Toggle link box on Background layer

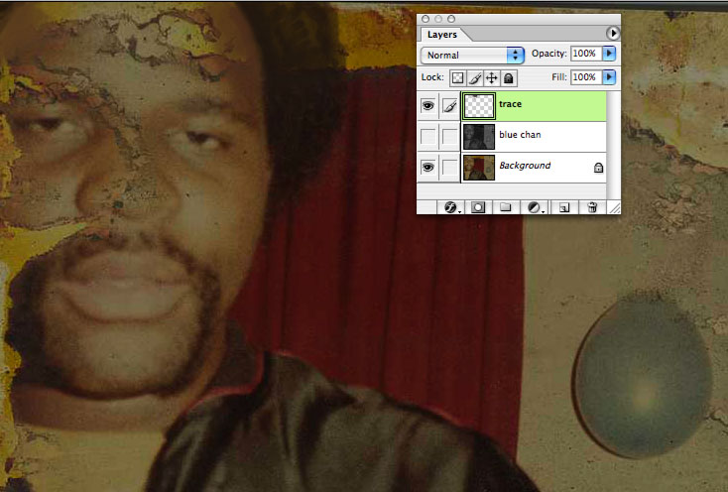[x=449, y=167]
